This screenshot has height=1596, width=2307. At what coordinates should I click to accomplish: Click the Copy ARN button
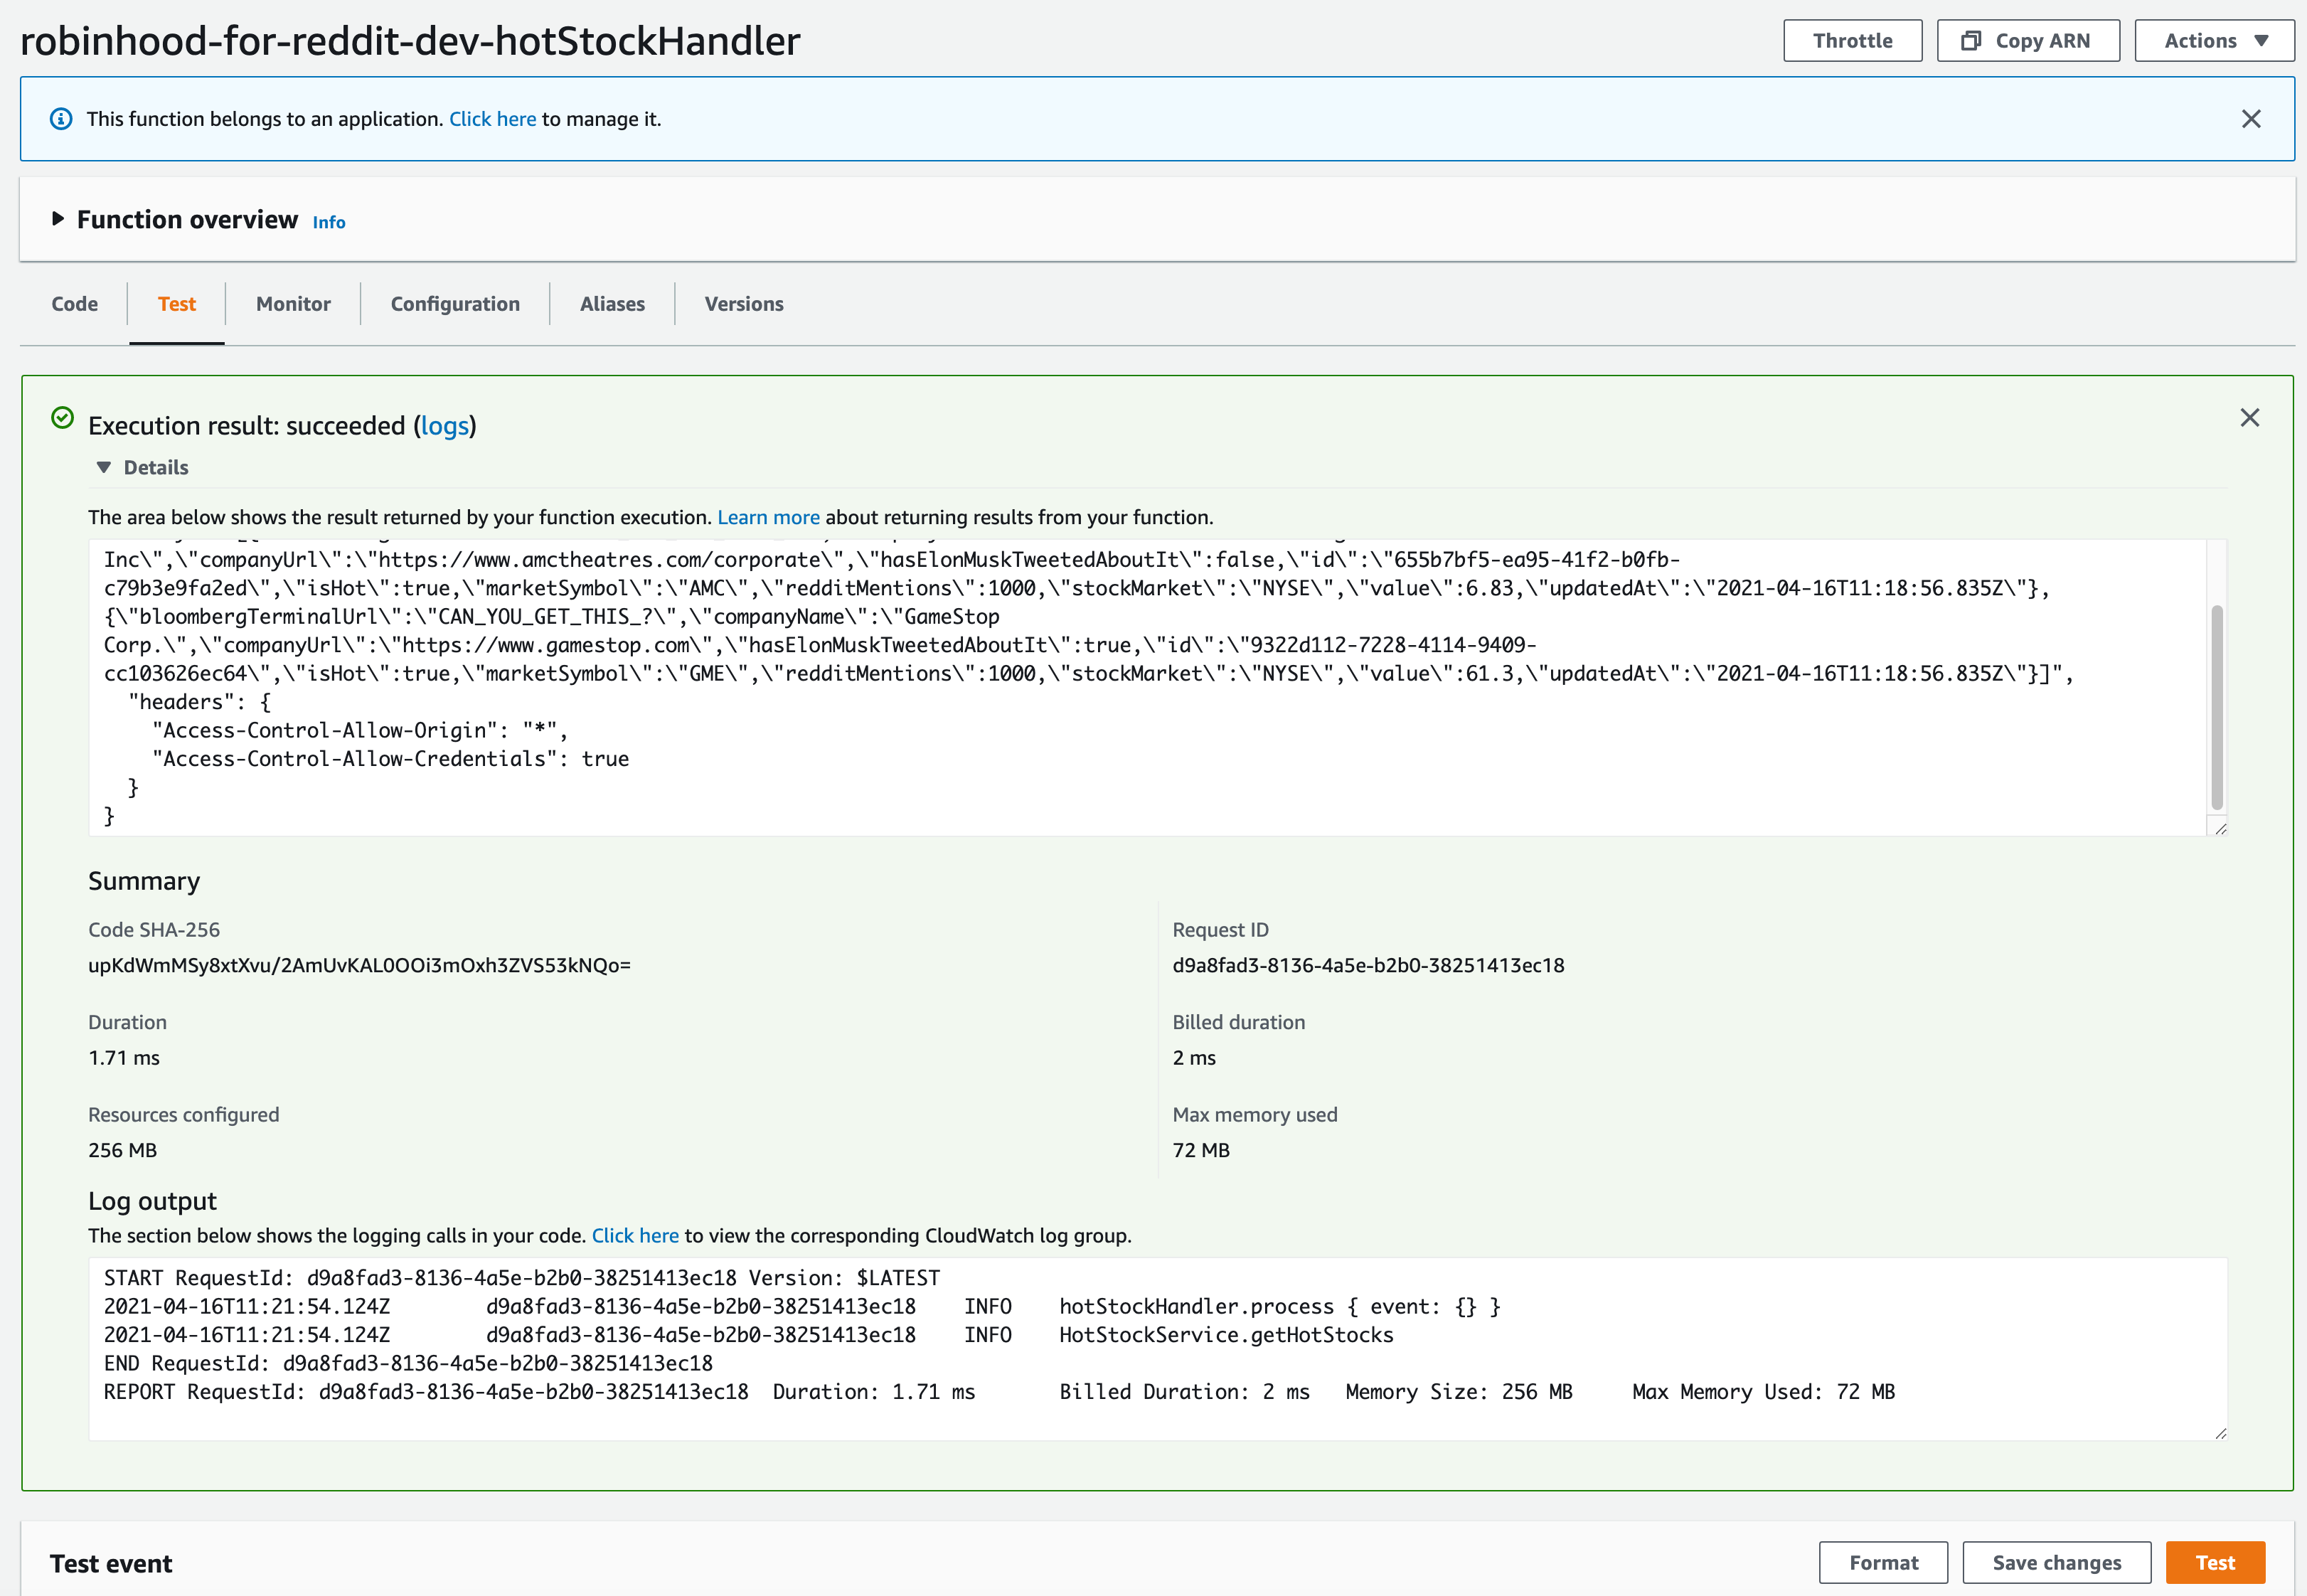click(2028, 41)
